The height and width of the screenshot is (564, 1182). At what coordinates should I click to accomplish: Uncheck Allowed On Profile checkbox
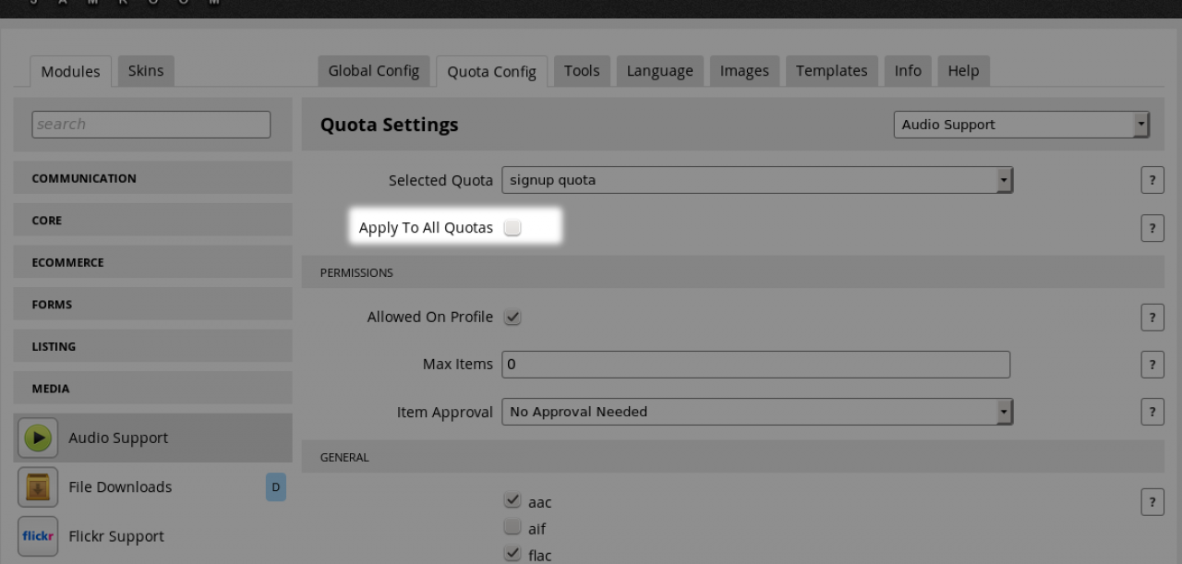[x=513, y=317]
